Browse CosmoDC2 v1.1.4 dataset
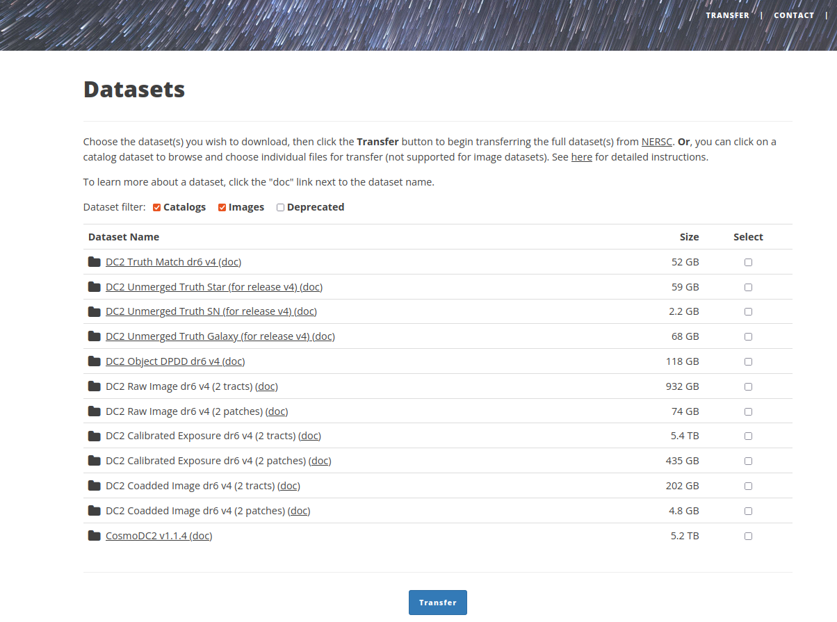 click(x=147, y=536)
